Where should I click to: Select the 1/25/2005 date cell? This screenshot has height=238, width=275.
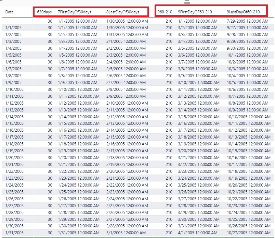pos(14,192)
